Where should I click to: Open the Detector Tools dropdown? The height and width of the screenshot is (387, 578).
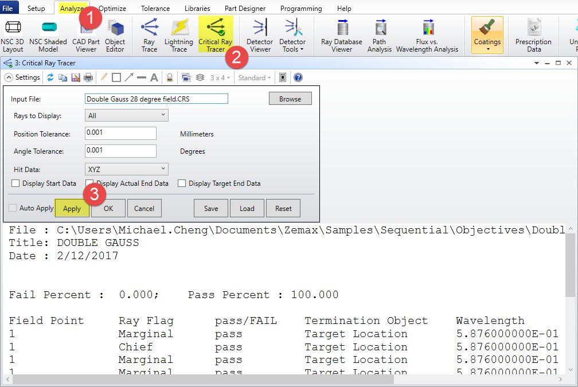292,36
